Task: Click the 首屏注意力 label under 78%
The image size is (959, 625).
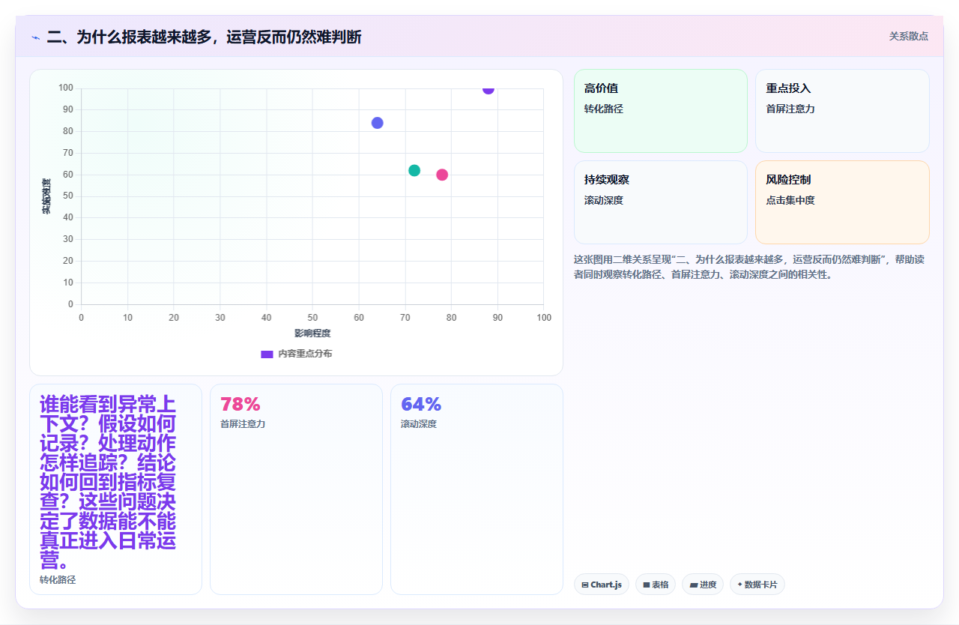Action: click(243, 424)
